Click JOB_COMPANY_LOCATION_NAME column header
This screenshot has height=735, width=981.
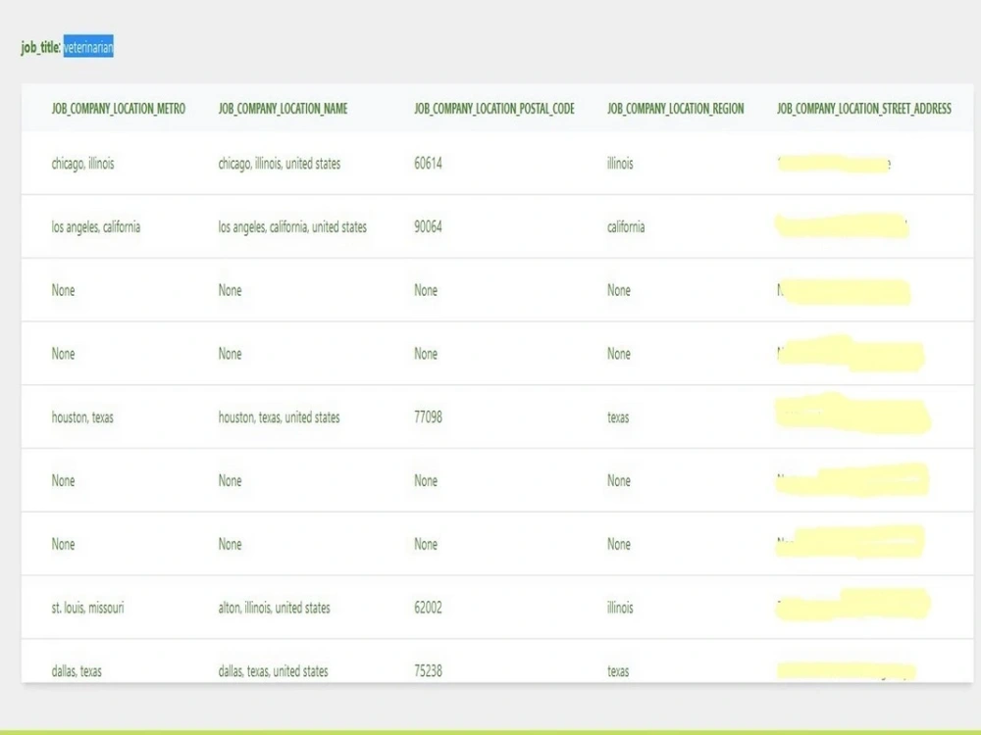click(283, 109)
